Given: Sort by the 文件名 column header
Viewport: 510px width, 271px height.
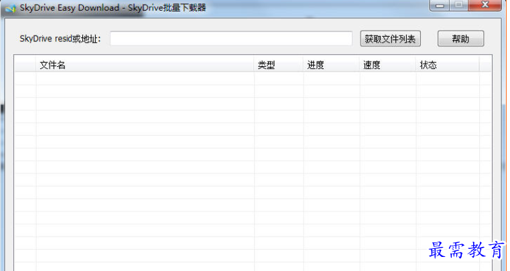Looking at the screenshot, I should [x=145, y=65].
